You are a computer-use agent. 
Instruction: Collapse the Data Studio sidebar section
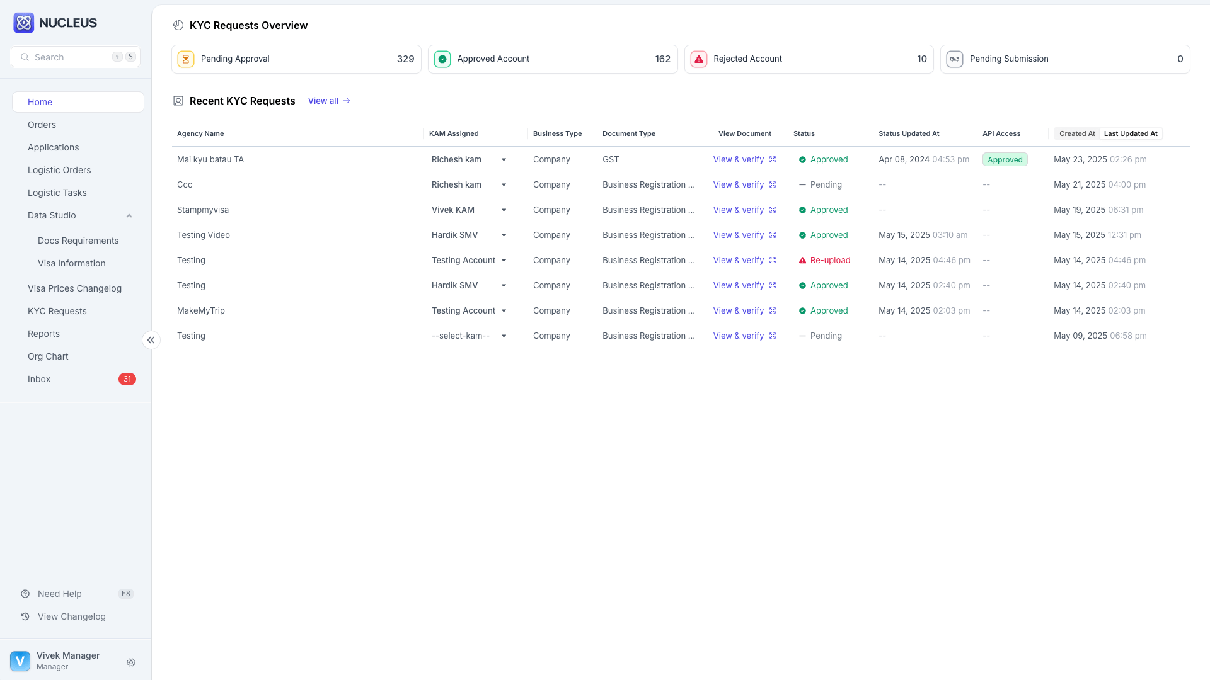point(129,216)
